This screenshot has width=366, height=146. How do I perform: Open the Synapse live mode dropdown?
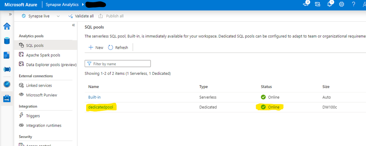click(x=41, y=16)
